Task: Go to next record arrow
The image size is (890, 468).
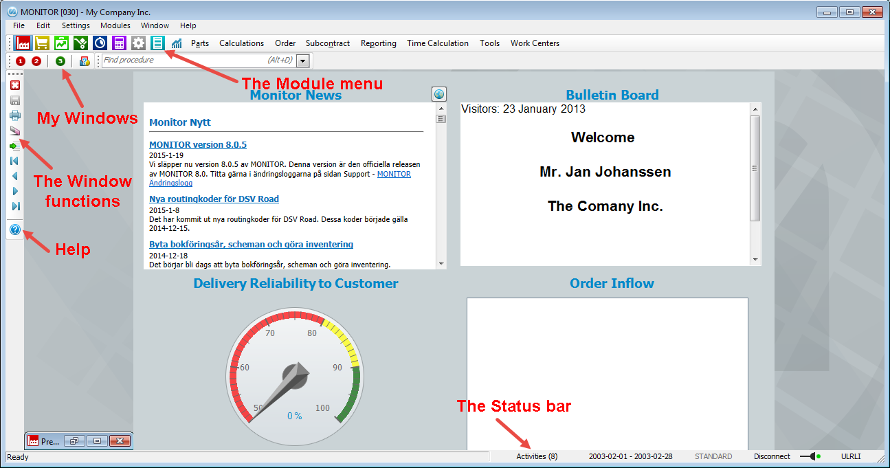Action: coord(15,191)
